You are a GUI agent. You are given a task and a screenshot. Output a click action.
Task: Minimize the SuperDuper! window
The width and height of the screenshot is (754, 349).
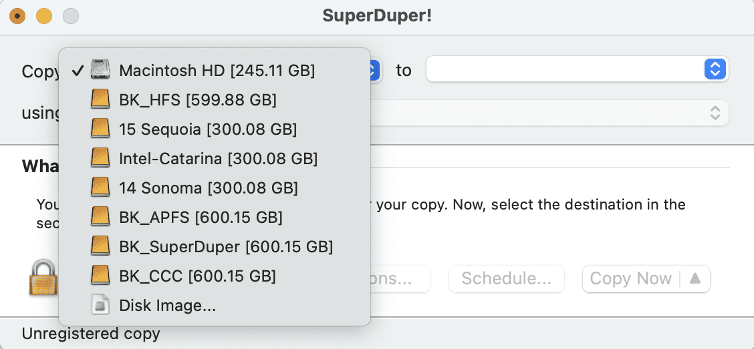tap(44, 16)
